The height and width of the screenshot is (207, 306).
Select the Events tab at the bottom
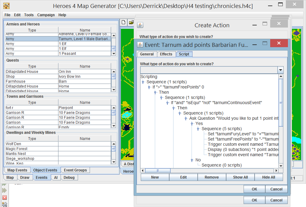(x=42, y=178)
